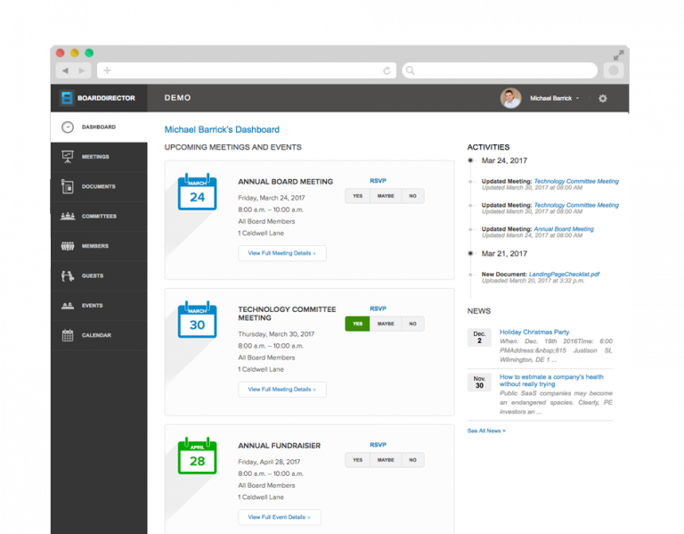
Task: Open settings gear icon in header
Action: [x=603, y=98]
